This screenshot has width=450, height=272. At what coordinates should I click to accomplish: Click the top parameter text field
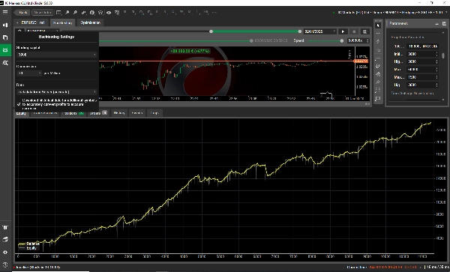coord(423,46)
